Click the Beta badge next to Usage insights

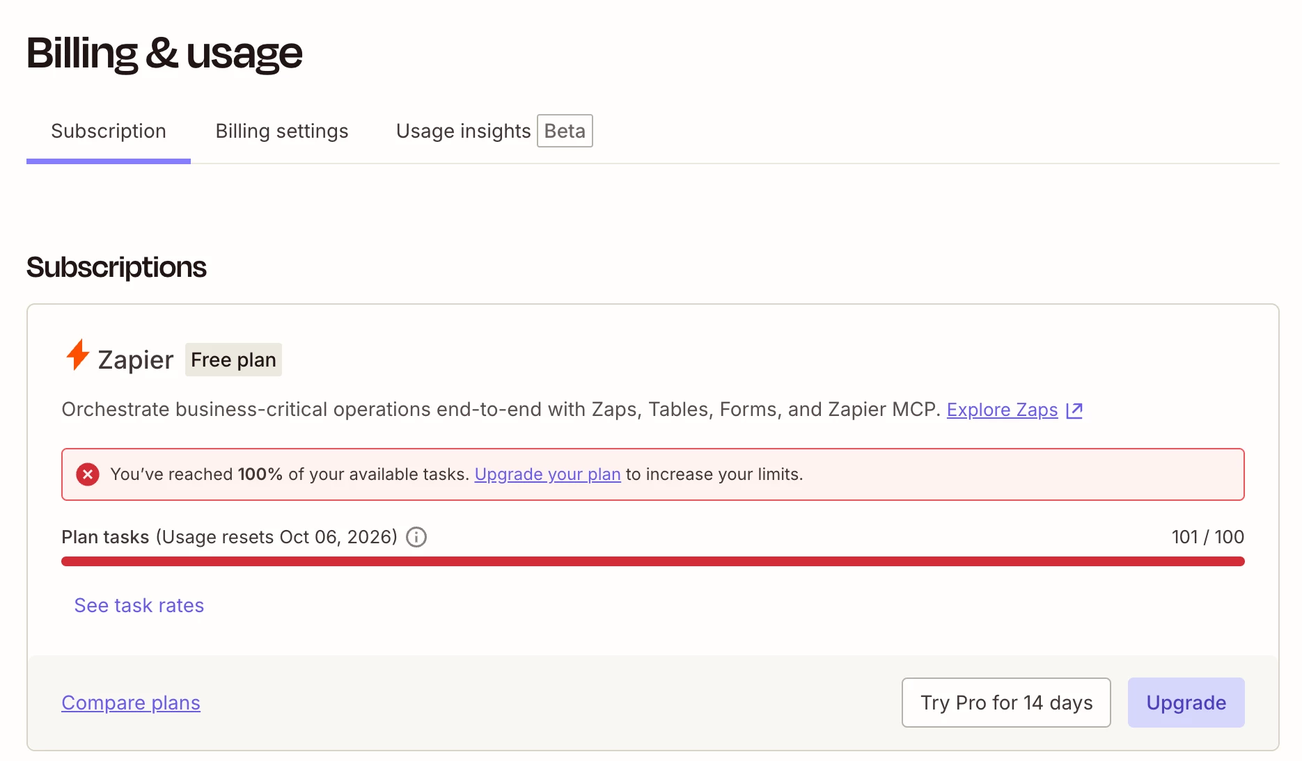coord(565,131)
